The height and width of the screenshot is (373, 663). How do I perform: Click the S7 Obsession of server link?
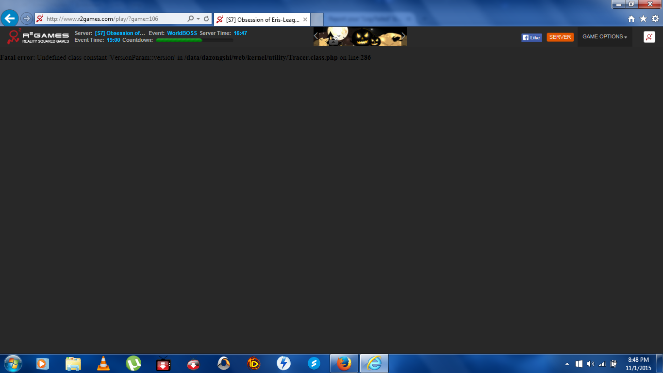click(x=120, y=33)
